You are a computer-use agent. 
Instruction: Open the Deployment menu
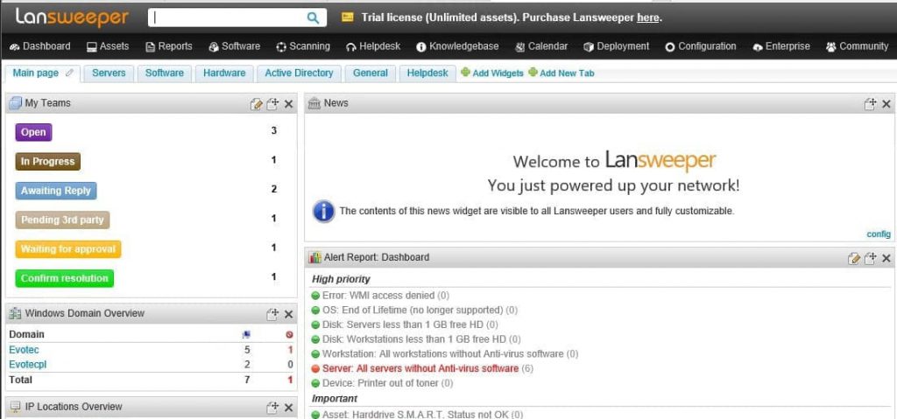pyautogui.click(x=616, y=46)
